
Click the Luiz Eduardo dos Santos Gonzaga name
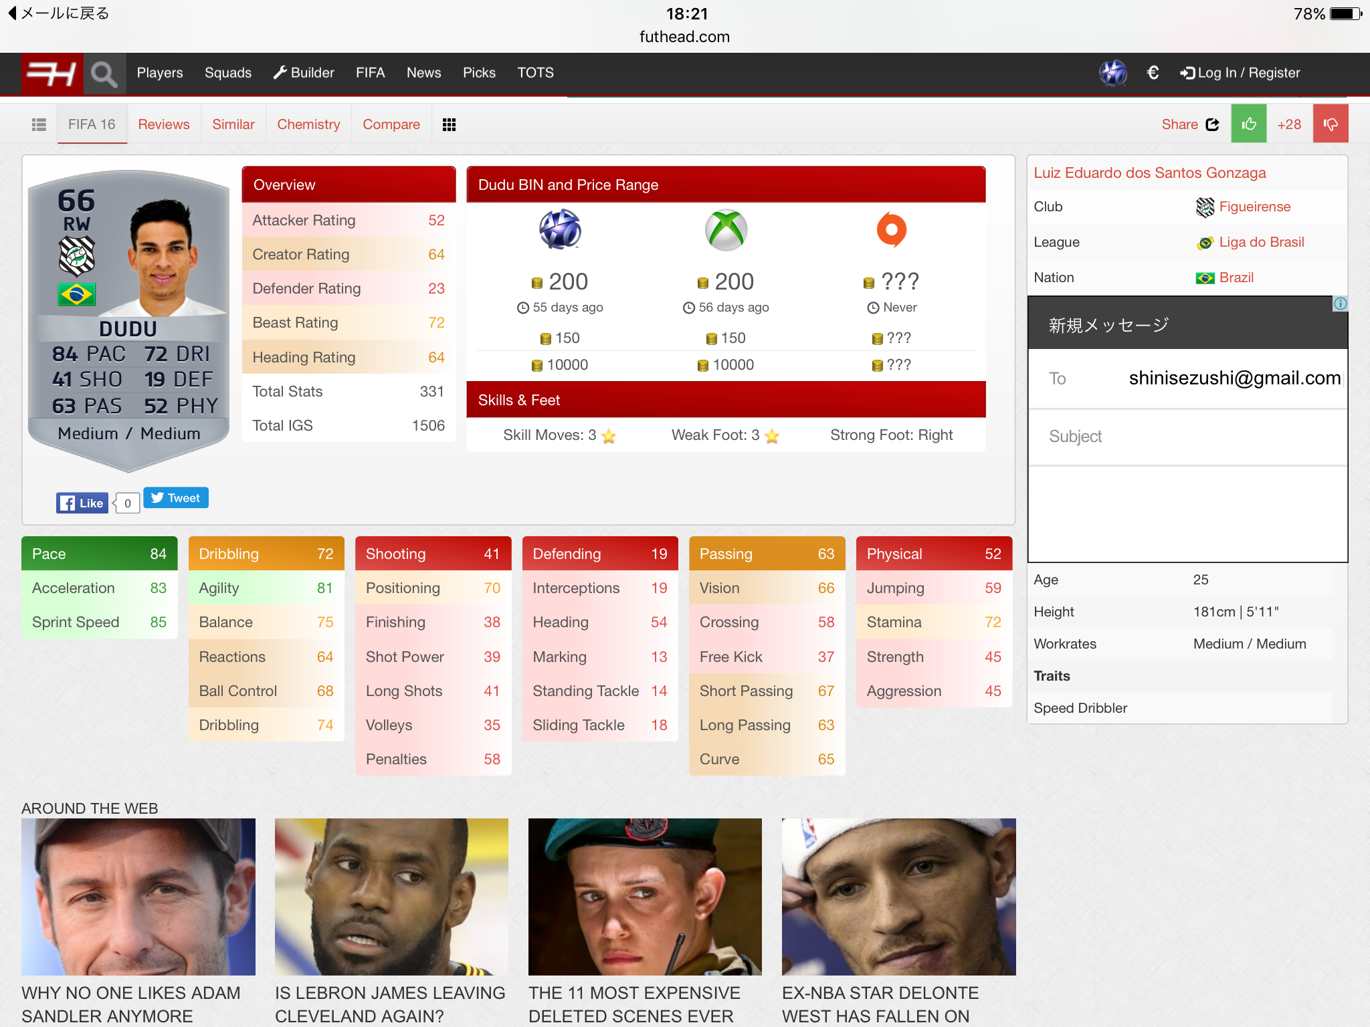point(1149,173)
